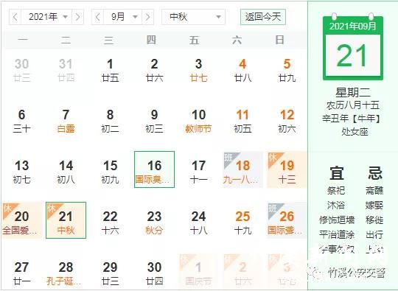Click the 返回今天 button
Screen dimensions: 398x291
click(x=263, y=17)
